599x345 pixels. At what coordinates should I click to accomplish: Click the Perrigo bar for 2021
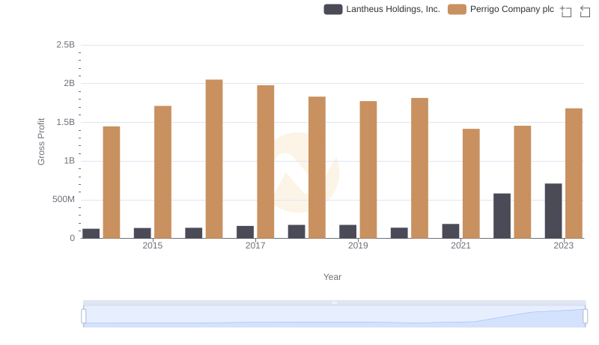[x=471, y=183]
